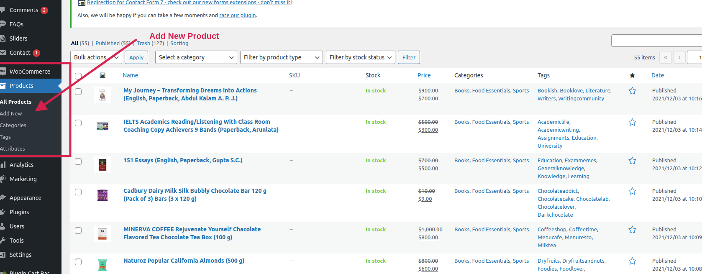
Task: Click the Users person icon
Action: (x=2, y=226)
